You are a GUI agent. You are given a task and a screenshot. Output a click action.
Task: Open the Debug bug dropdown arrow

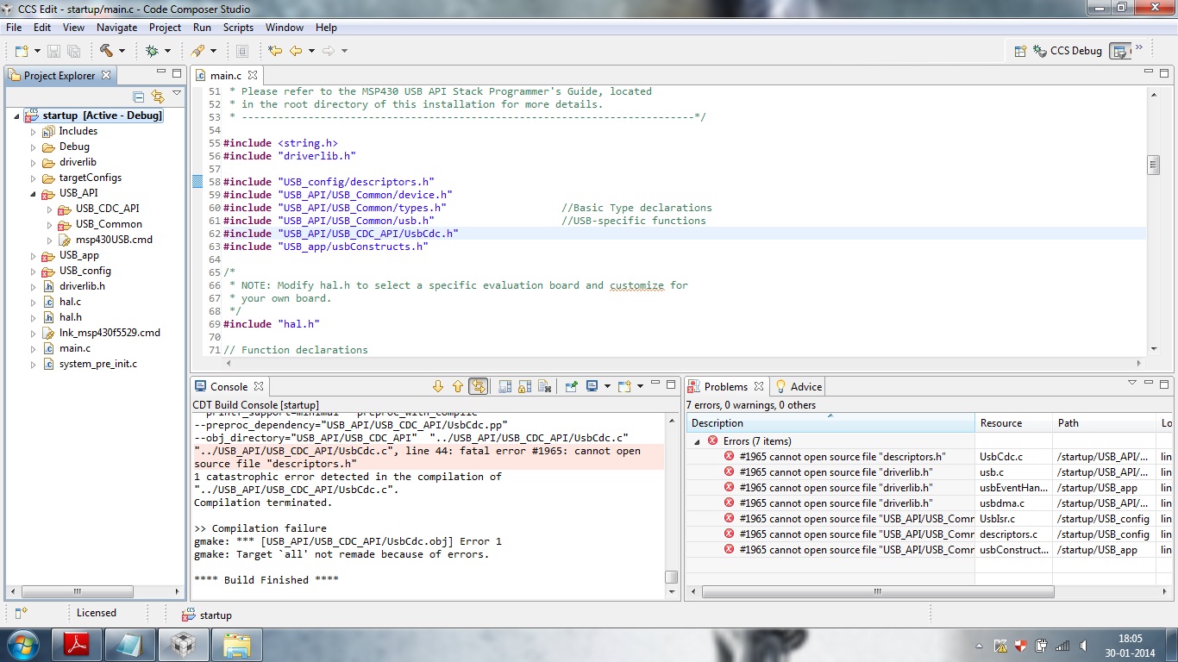point(167,51)
